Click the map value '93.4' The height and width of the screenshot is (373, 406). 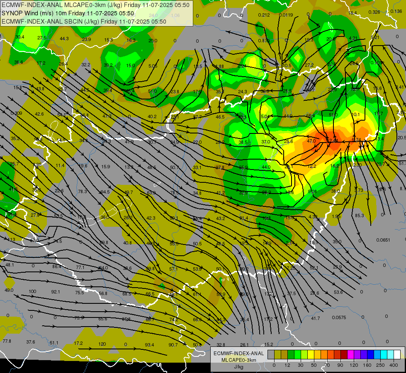pyautogui.click(x=149, y=345)
